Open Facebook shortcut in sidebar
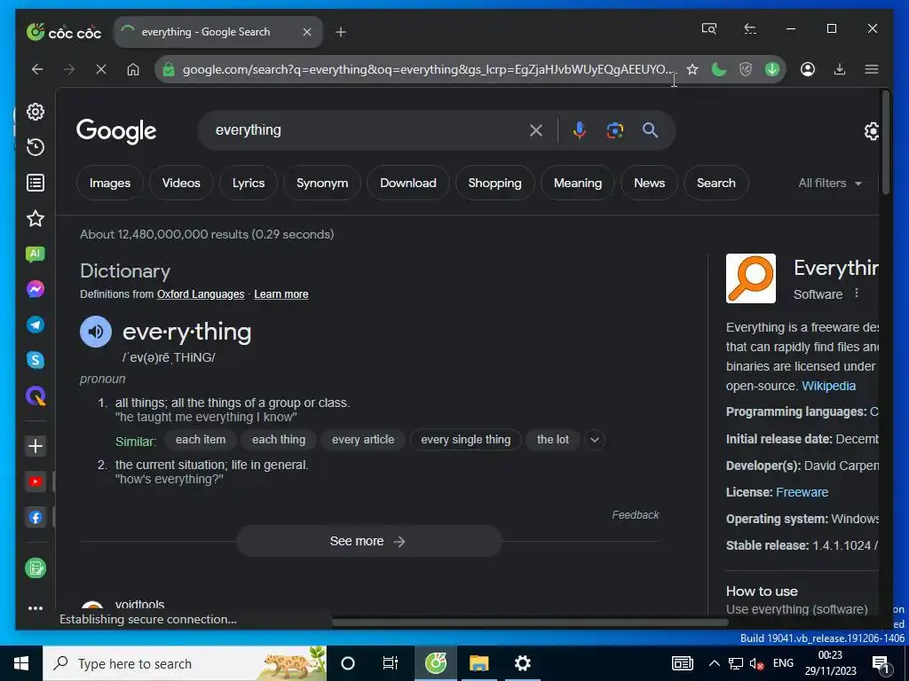Image resolution: width=909 pixels, height=681 pixels. click(36, 517)
